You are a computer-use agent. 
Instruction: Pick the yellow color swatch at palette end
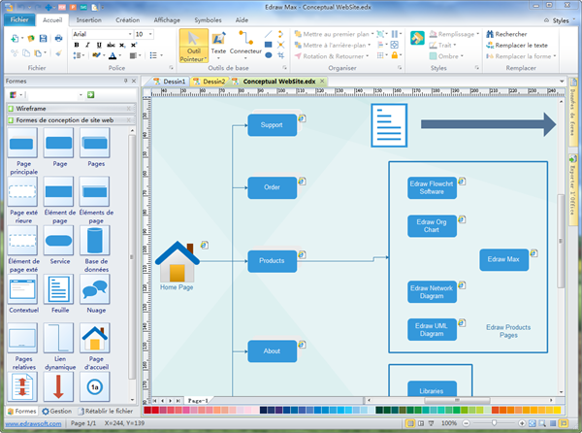tap(557, 410)
